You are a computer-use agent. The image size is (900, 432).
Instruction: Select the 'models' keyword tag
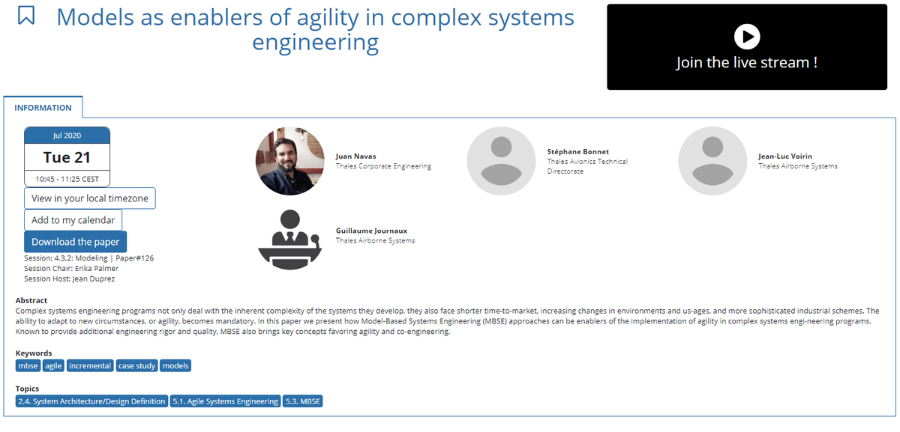(175, 366)
